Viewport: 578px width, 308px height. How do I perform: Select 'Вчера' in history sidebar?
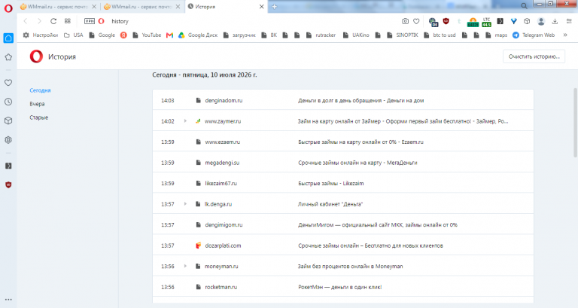pyautogui.click(x=37, y=104)
